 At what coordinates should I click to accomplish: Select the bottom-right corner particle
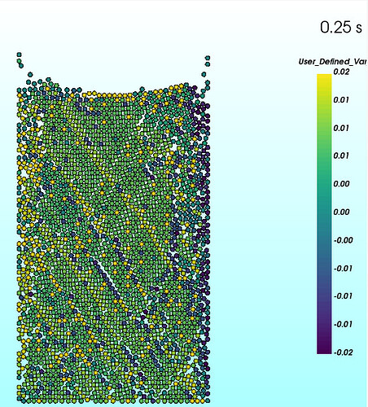208,400
